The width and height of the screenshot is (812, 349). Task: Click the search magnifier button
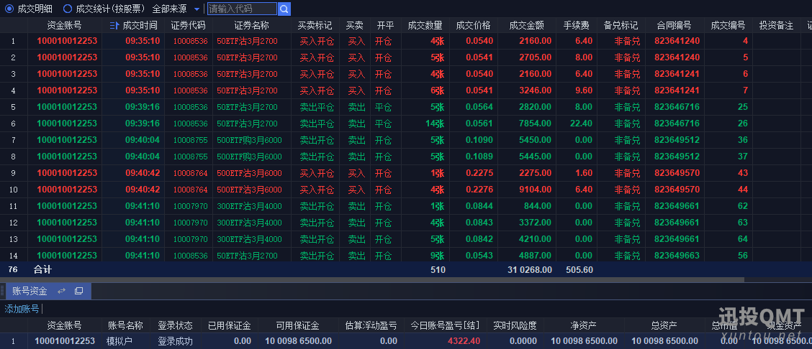coord(284,9)
